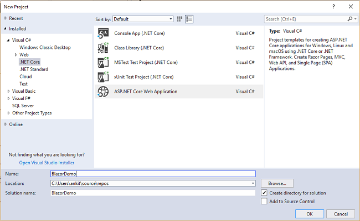
Task: Click the search magnifier icon
Action: (x=349, y=19)
